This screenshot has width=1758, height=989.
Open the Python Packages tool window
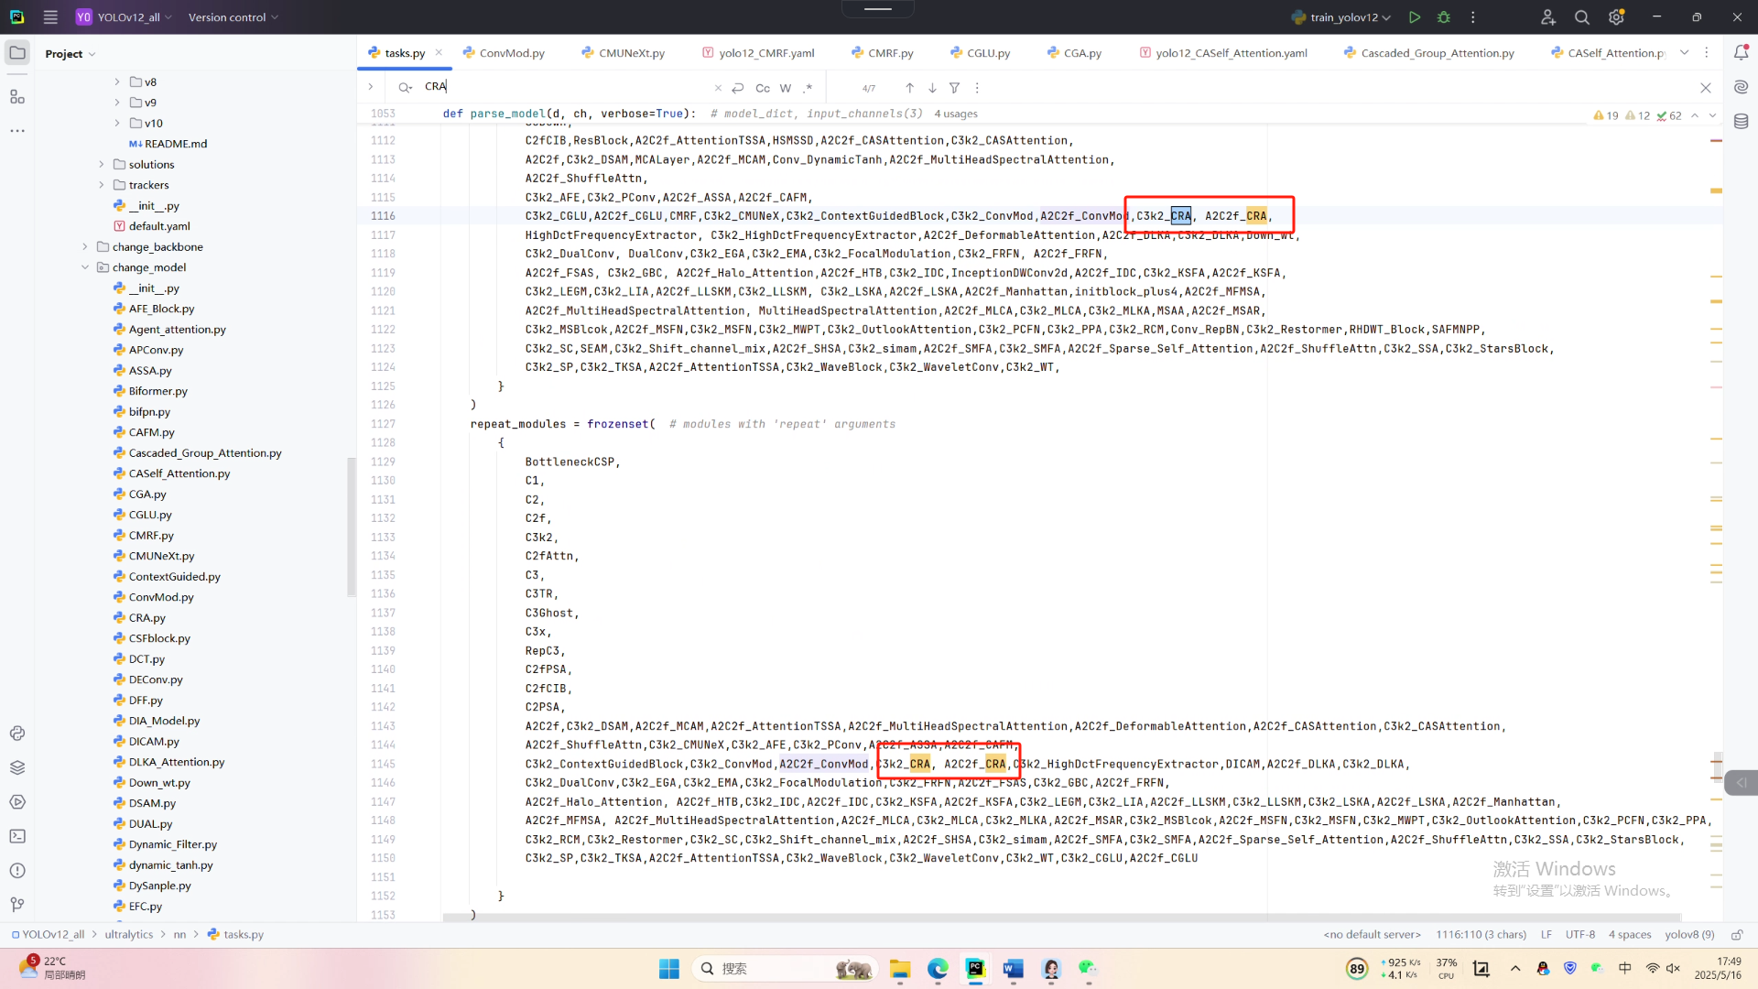pyautogui.click(x=17, y=767)
